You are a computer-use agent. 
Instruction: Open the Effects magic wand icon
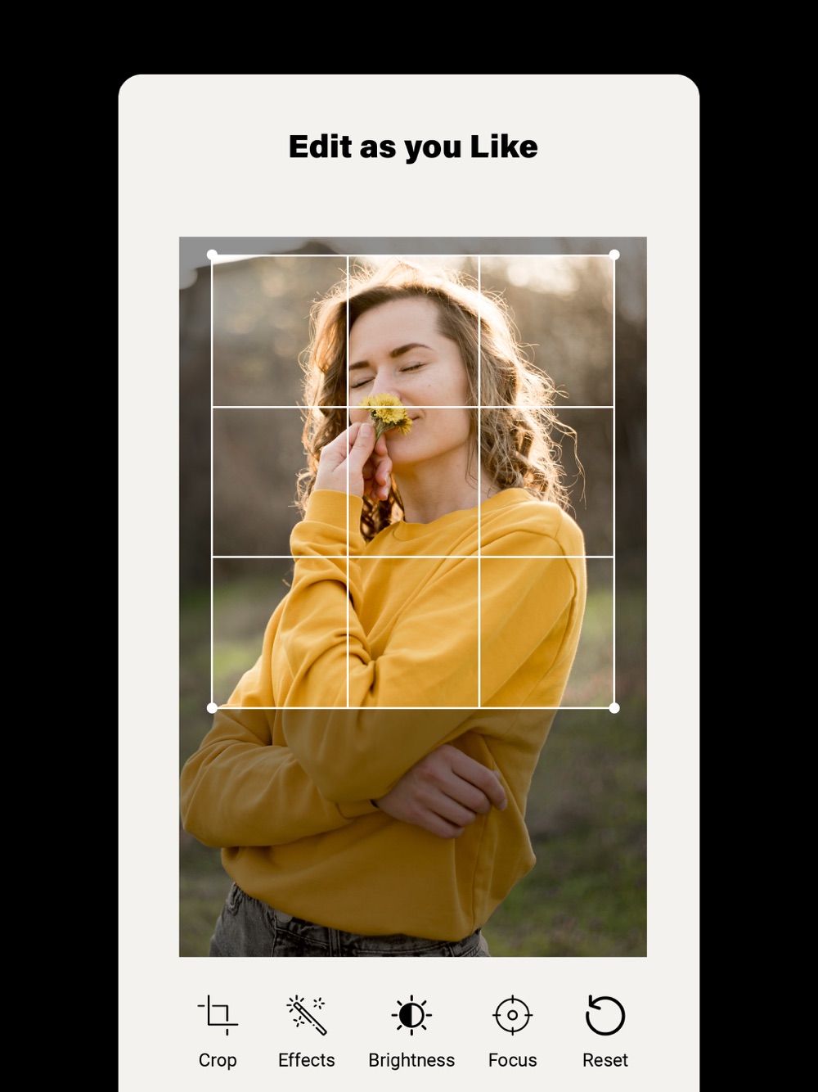click(306, 1015)
